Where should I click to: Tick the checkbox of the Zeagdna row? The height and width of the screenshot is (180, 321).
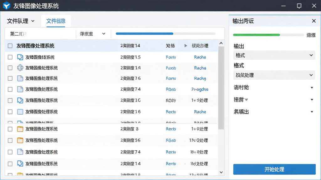point(10,89)
